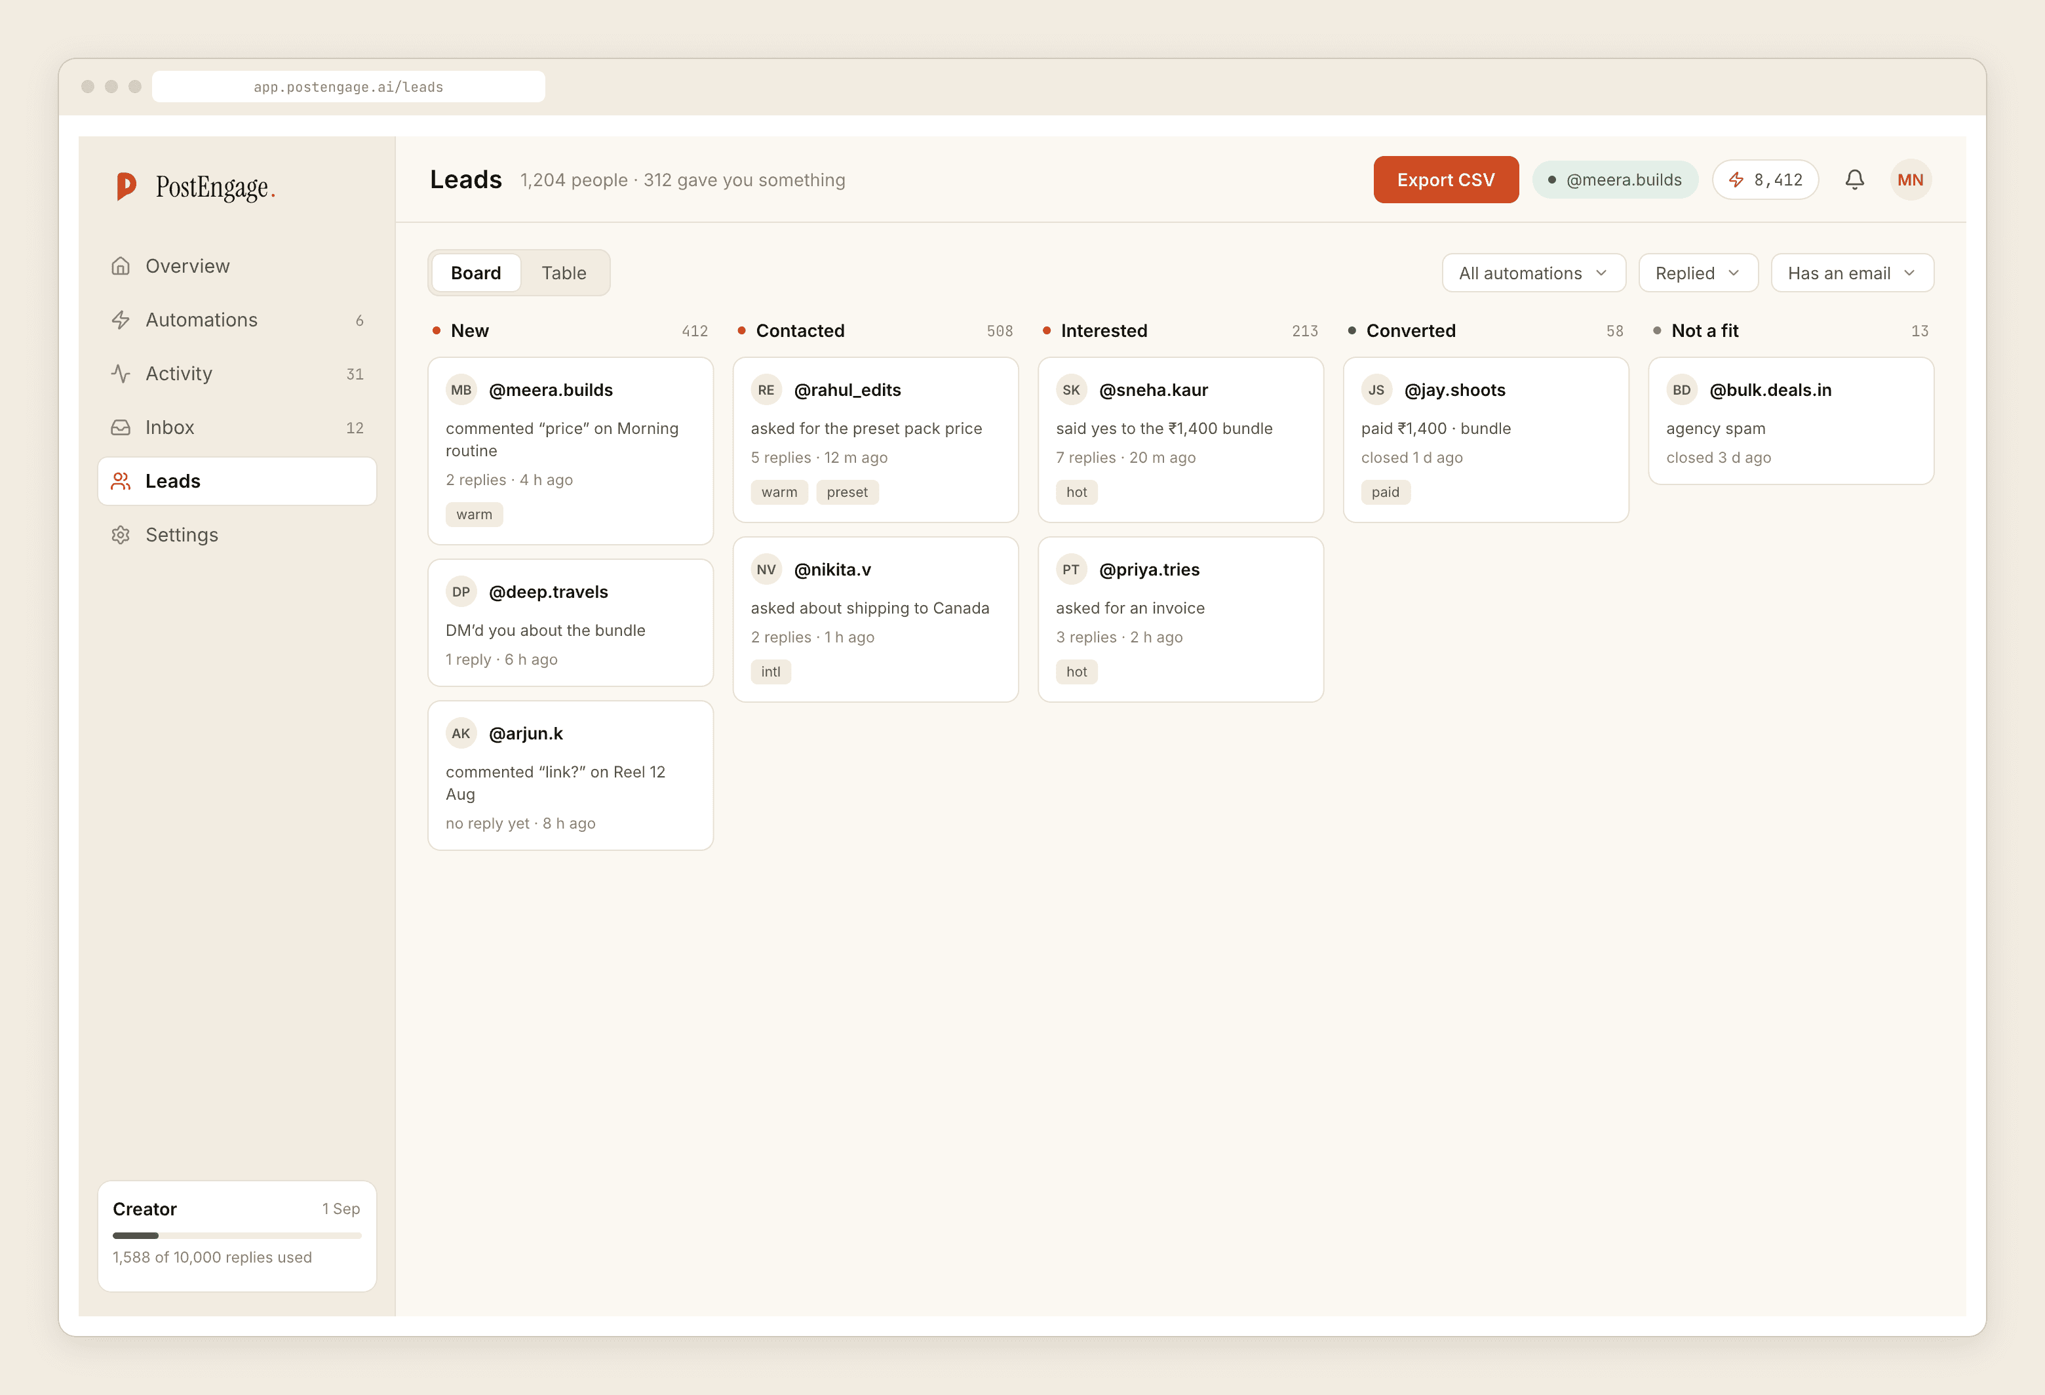Click the replies usage progress bar
This screenshot has height=1395, width=2045.
pos(237,1235)
